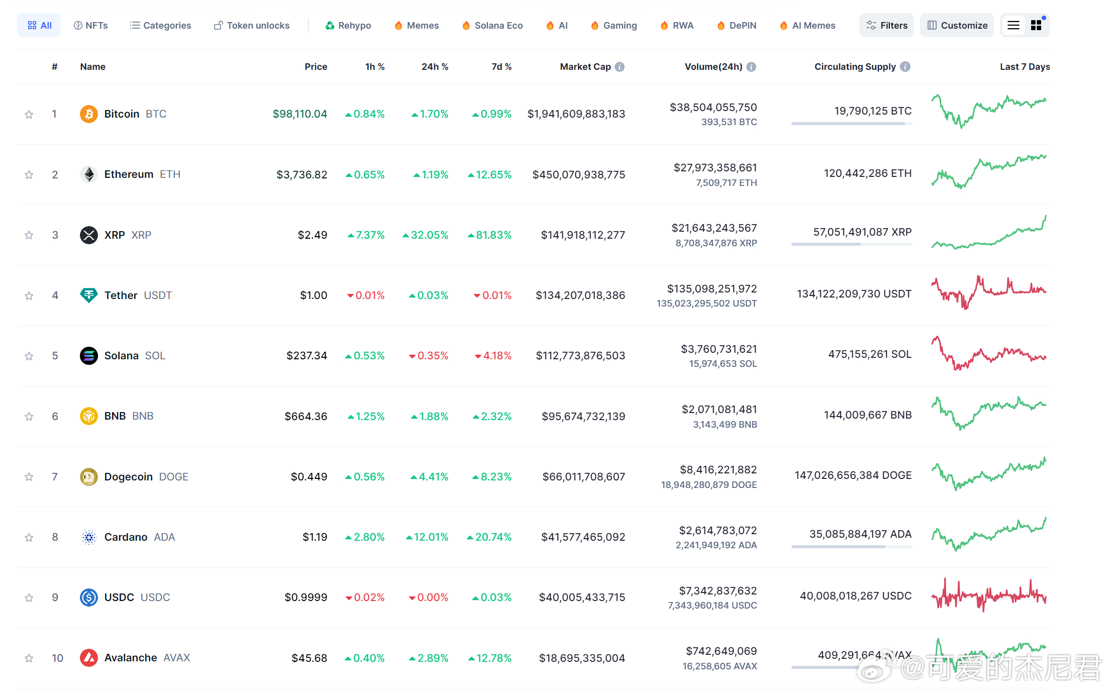Open USDC 7-day sparkline chart
This screenshot has height=694, width=1111.
click(x=989, y=595)
